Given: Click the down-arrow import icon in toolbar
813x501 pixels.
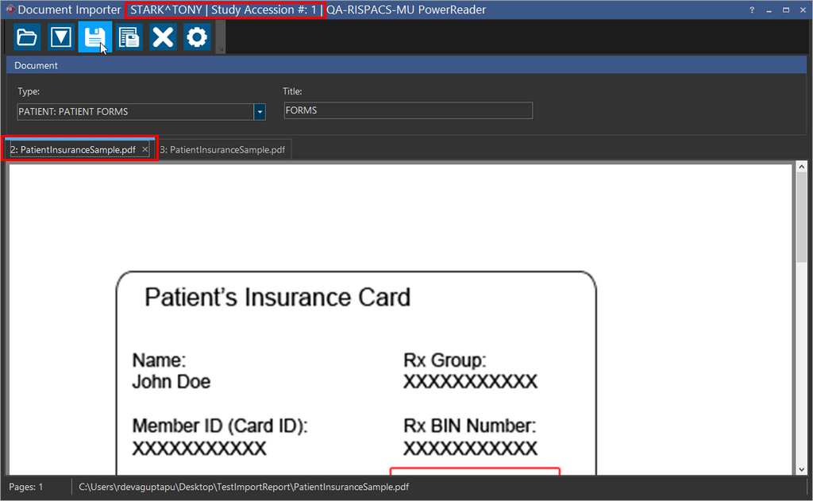Looking at the screenshot, I should click(61, 37).
